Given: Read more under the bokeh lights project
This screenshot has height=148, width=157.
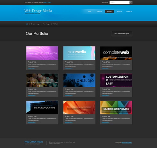Looking at the screenshot, I should [32, 96].
